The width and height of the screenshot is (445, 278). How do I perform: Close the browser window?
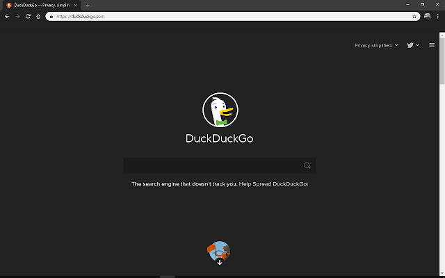click(x=437, y=5)
